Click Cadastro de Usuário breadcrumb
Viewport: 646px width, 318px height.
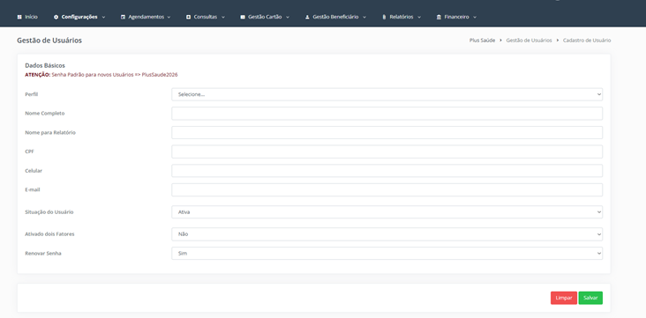[587, 41]
